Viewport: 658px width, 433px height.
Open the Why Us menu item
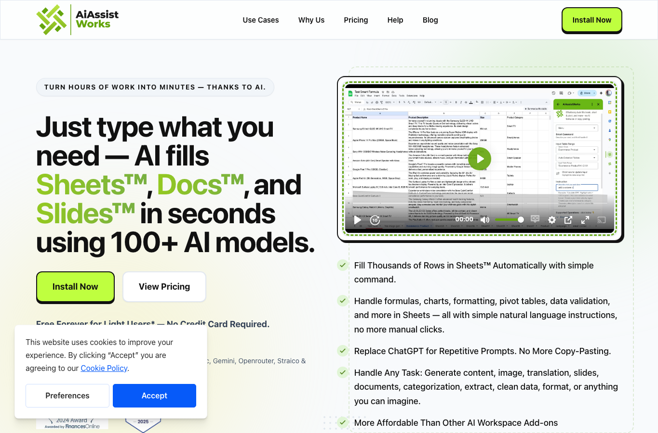pos(311,20)
